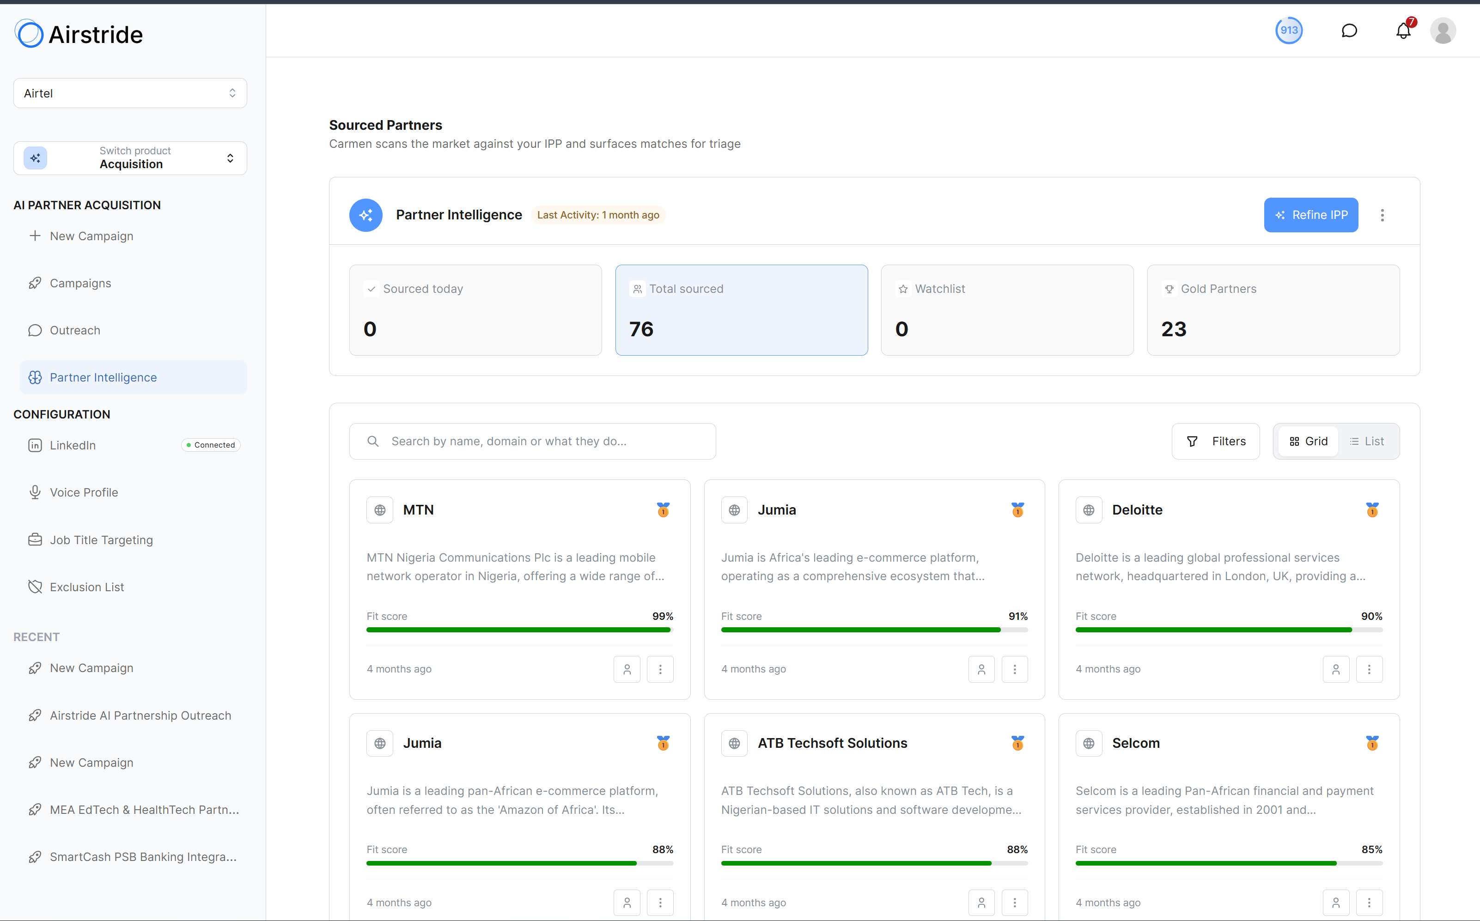Viewport: 1480px width, 921px height.
Task: Click the Deloitte globe website icon
Action: (1089, 510)
